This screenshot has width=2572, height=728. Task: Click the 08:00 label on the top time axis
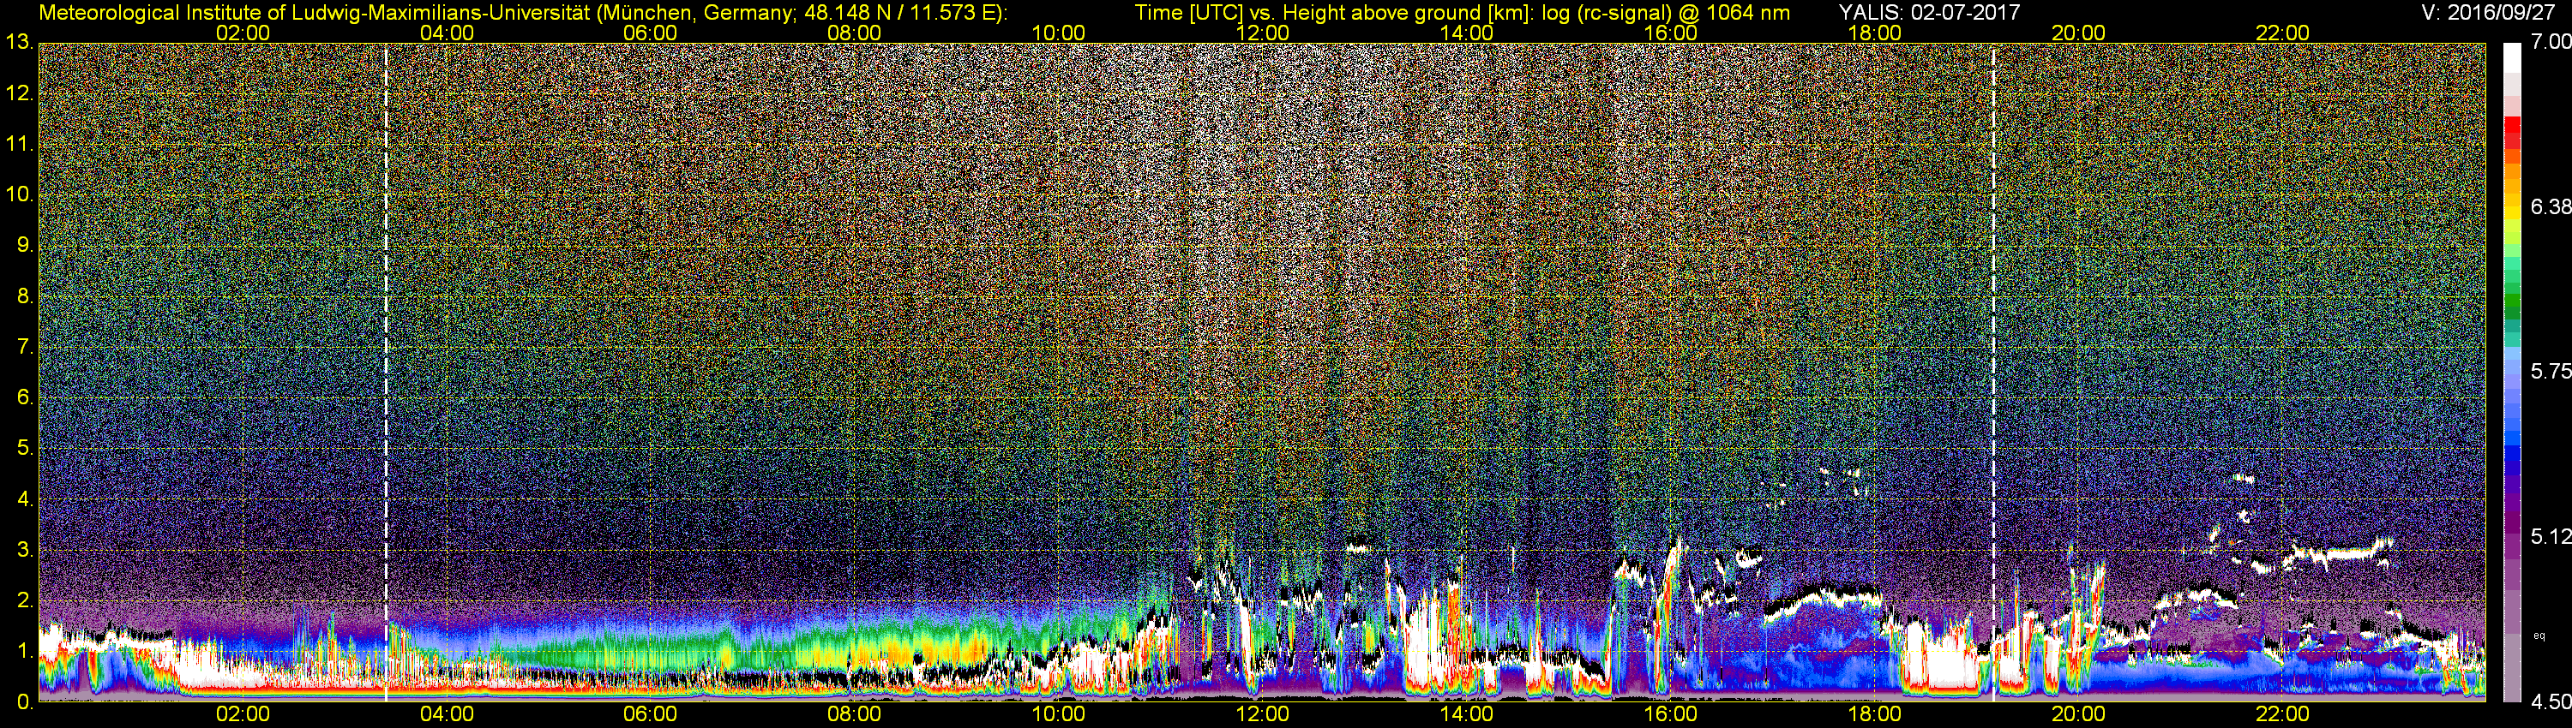(x=855, y=33)
